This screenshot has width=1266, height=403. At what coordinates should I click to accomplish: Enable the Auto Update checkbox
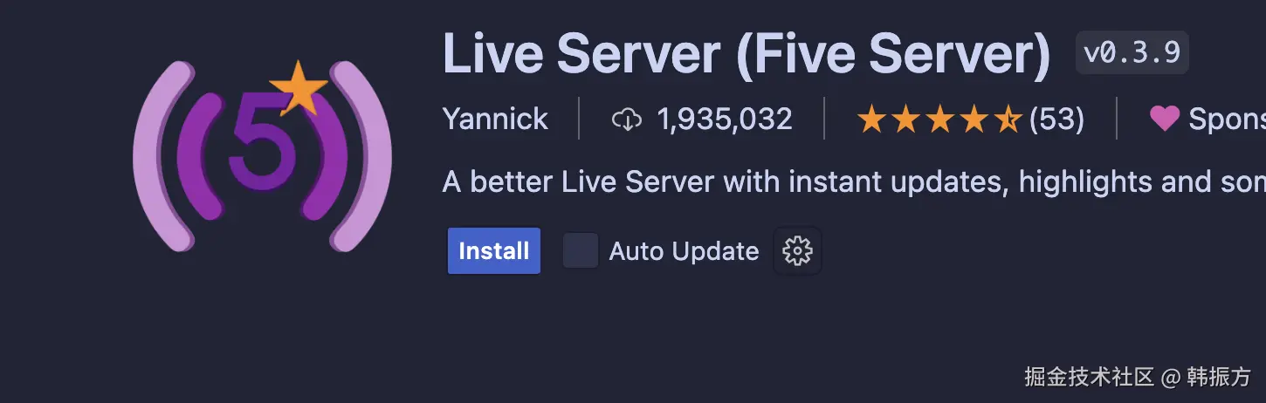pyautogui.click(x=581, y=251)
